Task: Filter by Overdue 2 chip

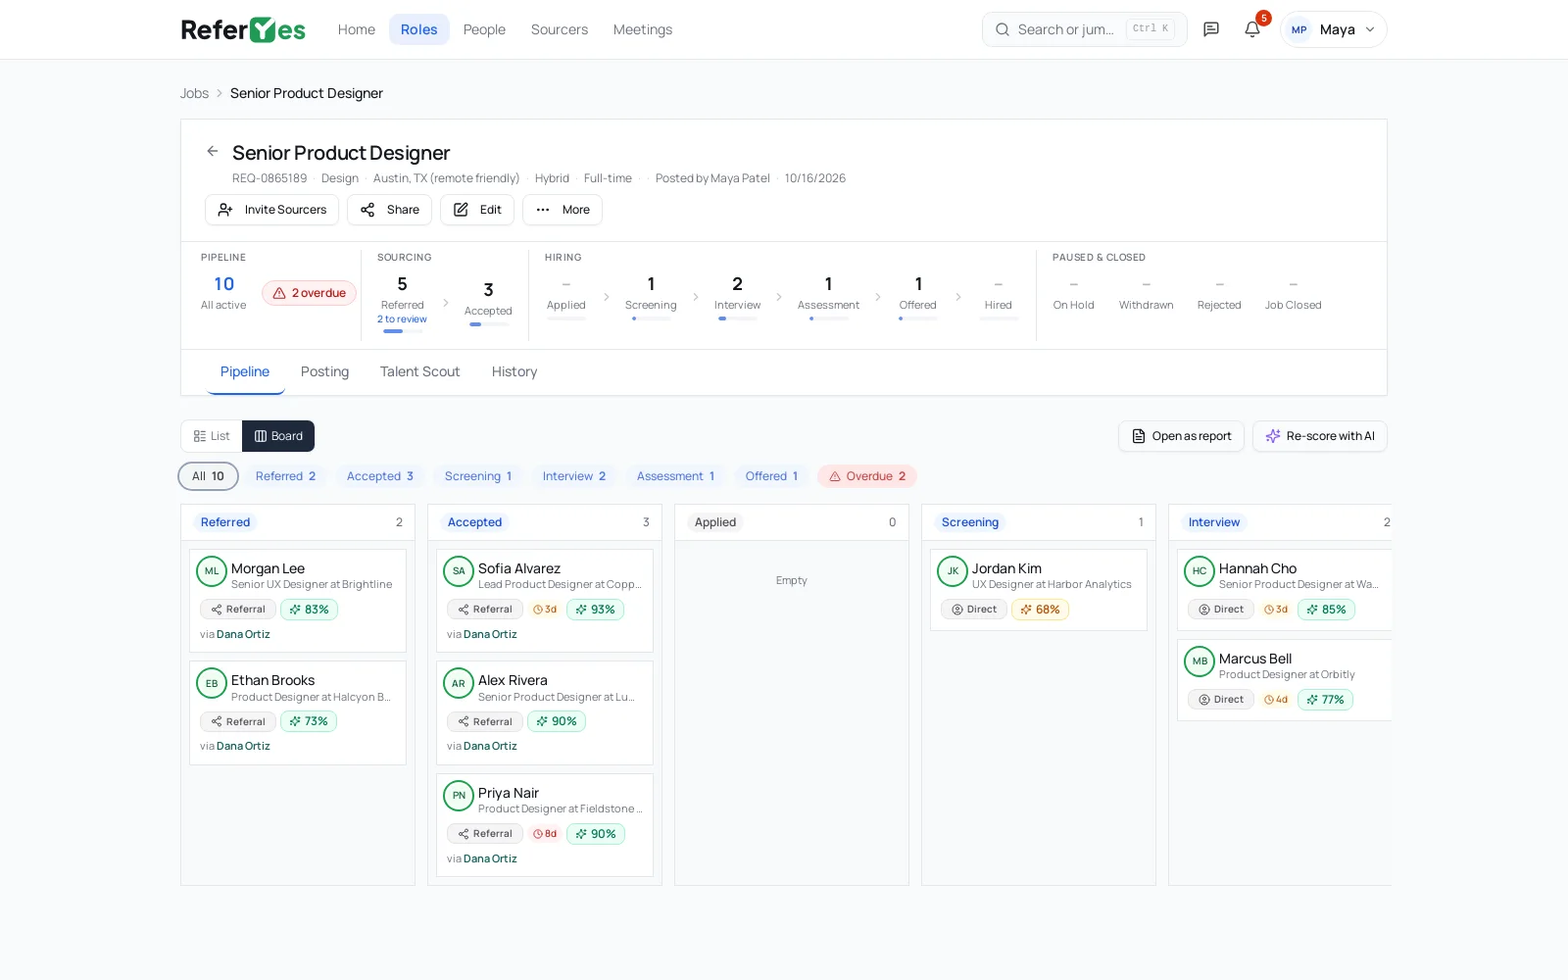Action: click(x=867, y=476)
